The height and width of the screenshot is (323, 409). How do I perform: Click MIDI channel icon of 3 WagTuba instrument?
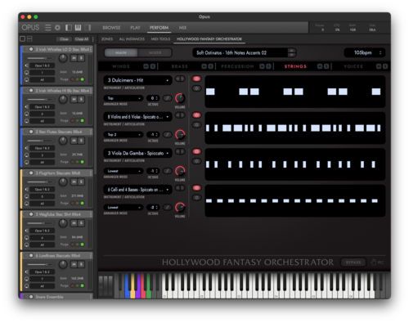click(26, 238)
